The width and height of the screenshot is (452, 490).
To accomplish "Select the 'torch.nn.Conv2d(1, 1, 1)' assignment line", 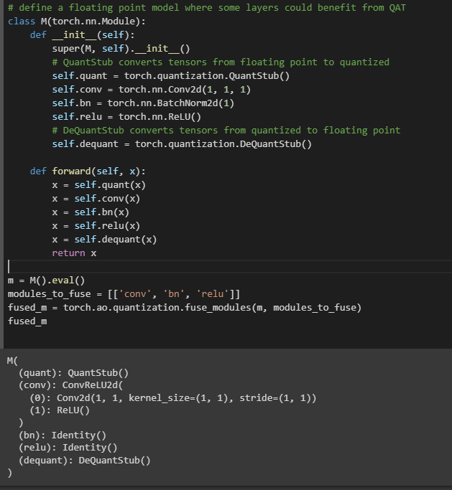I will pos(149,90).
